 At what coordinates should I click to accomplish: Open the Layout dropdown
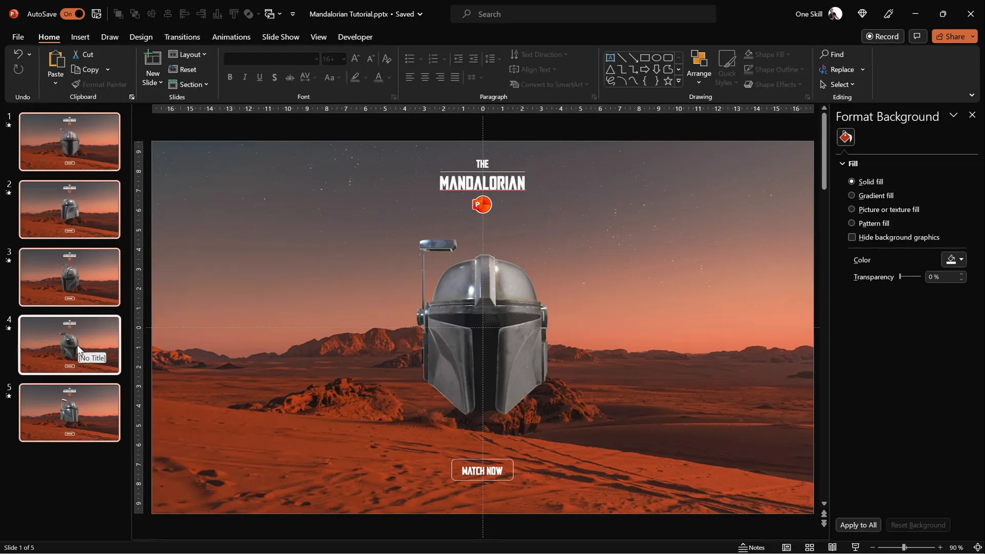(x=187, y=54)
